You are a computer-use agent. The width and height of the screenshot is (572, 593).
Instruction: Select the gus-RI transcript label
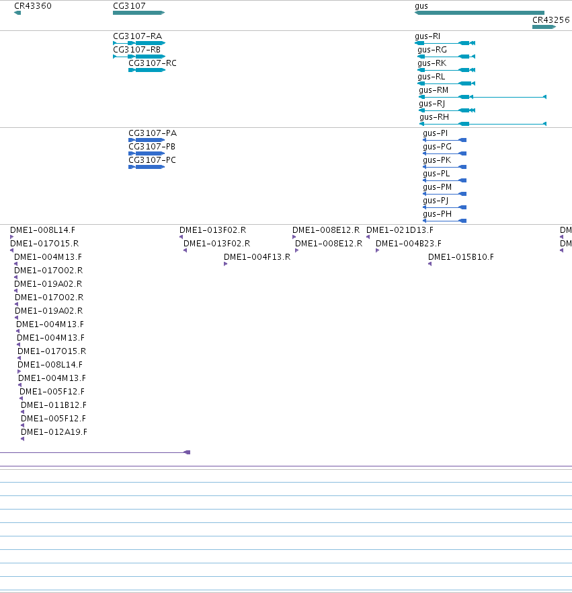pyautogui.click(x=427, y=36)
